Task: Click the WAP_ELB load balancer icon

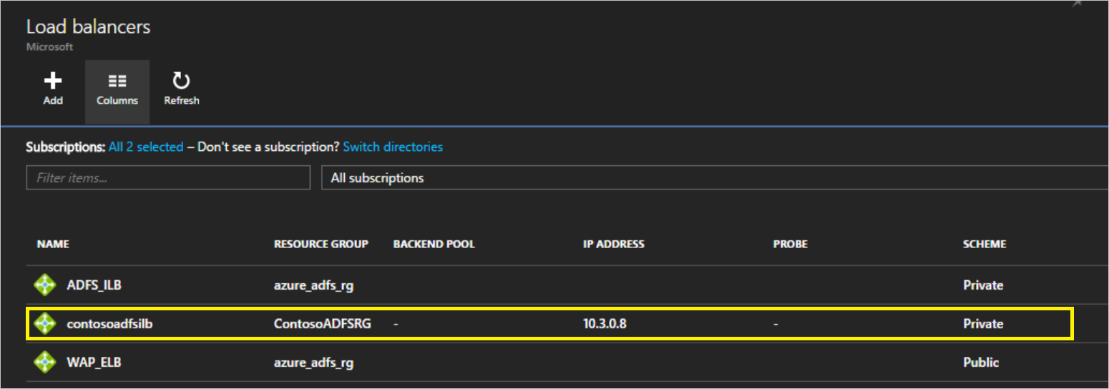Action: click(x=45, y=362)
